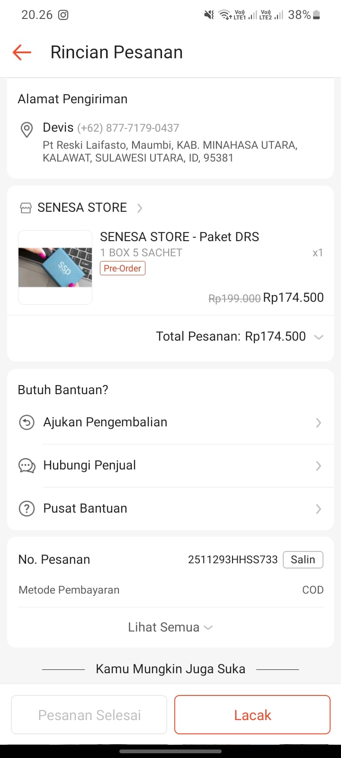
Task: Tap the help question mark icon
Action: [x=27, y=509]
